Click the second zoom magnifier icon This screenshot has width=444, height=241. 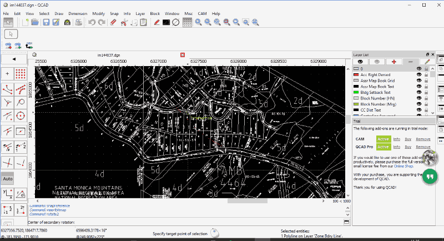(x=208, y=22)
